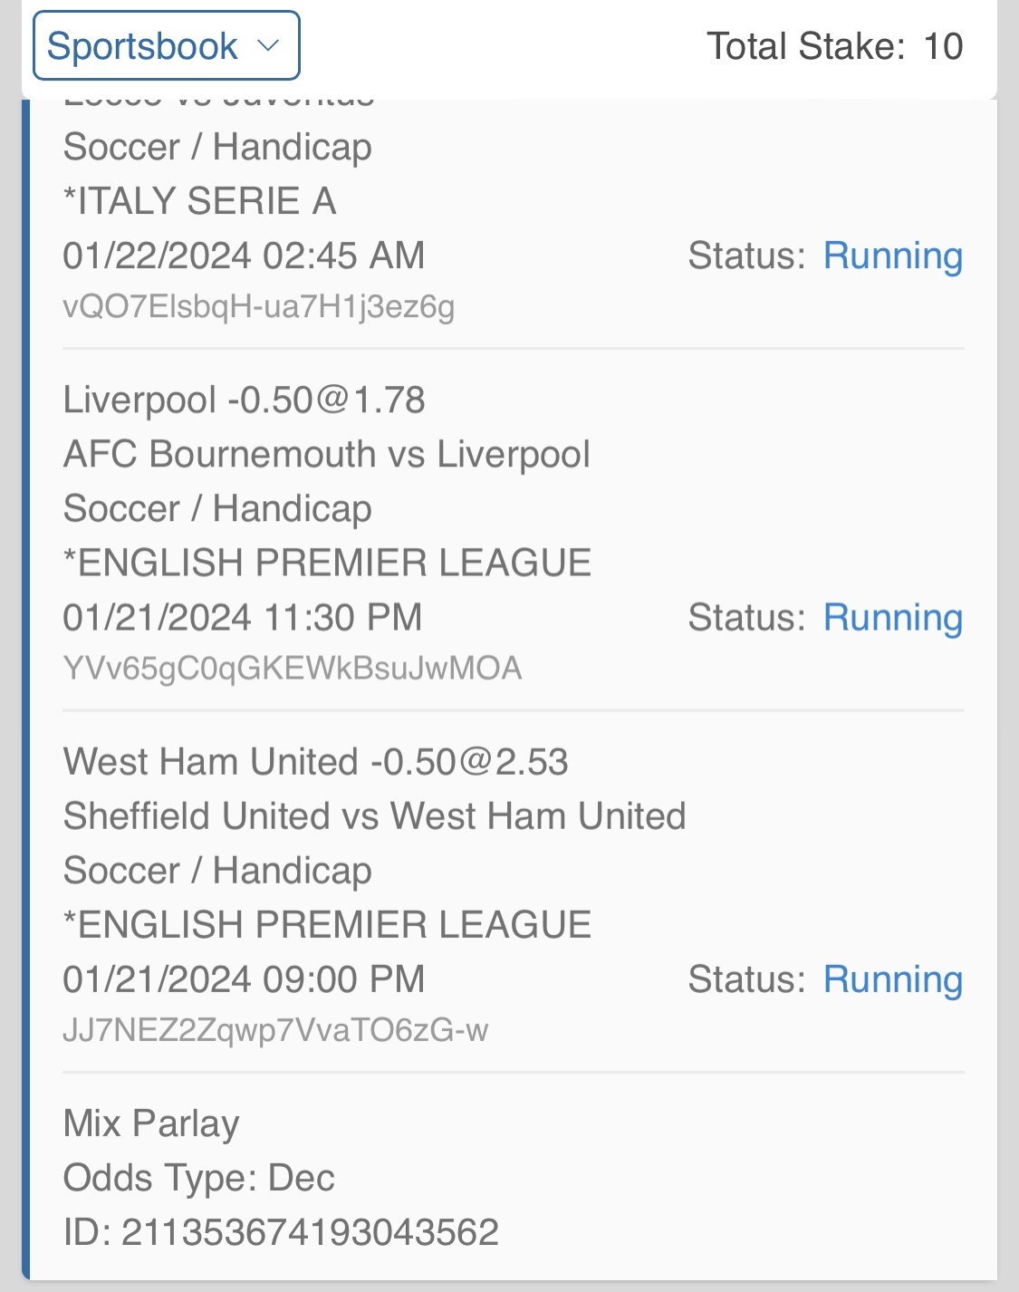Tap the Mix Parlay label
The width and height of the screenshot is (1019, 1292).
[151, 1123]
